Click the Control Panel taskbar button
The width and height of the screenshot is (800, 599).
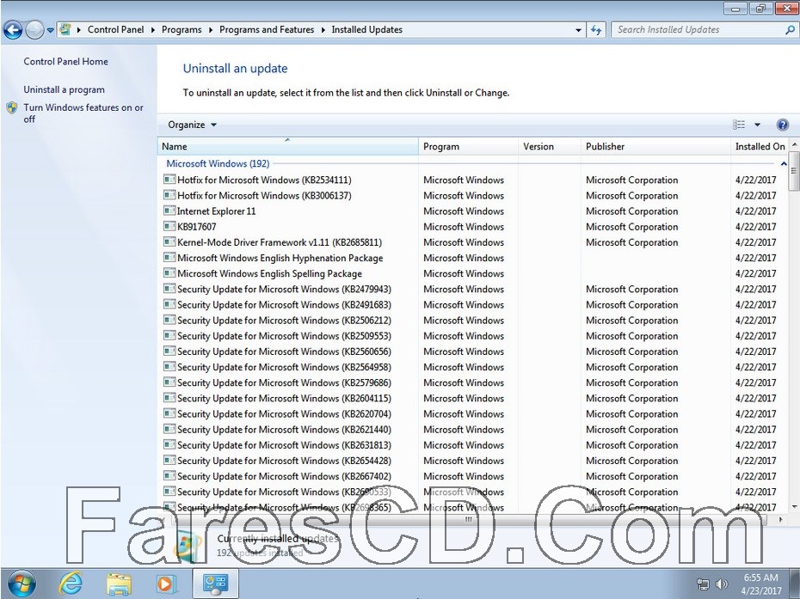pyautogui.click(x=215, y=584)
